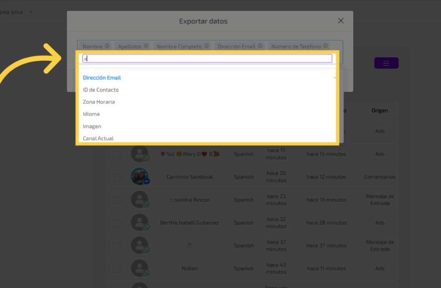Click Carminia Sandoval's profile avatar

click(x=140, y=177)
